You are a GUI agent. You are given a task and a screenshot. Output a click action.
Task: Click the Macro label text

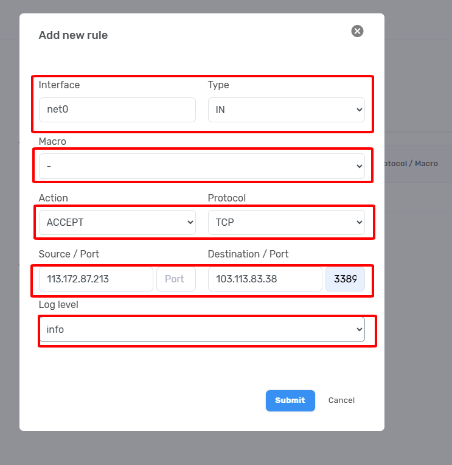[52, 141]
